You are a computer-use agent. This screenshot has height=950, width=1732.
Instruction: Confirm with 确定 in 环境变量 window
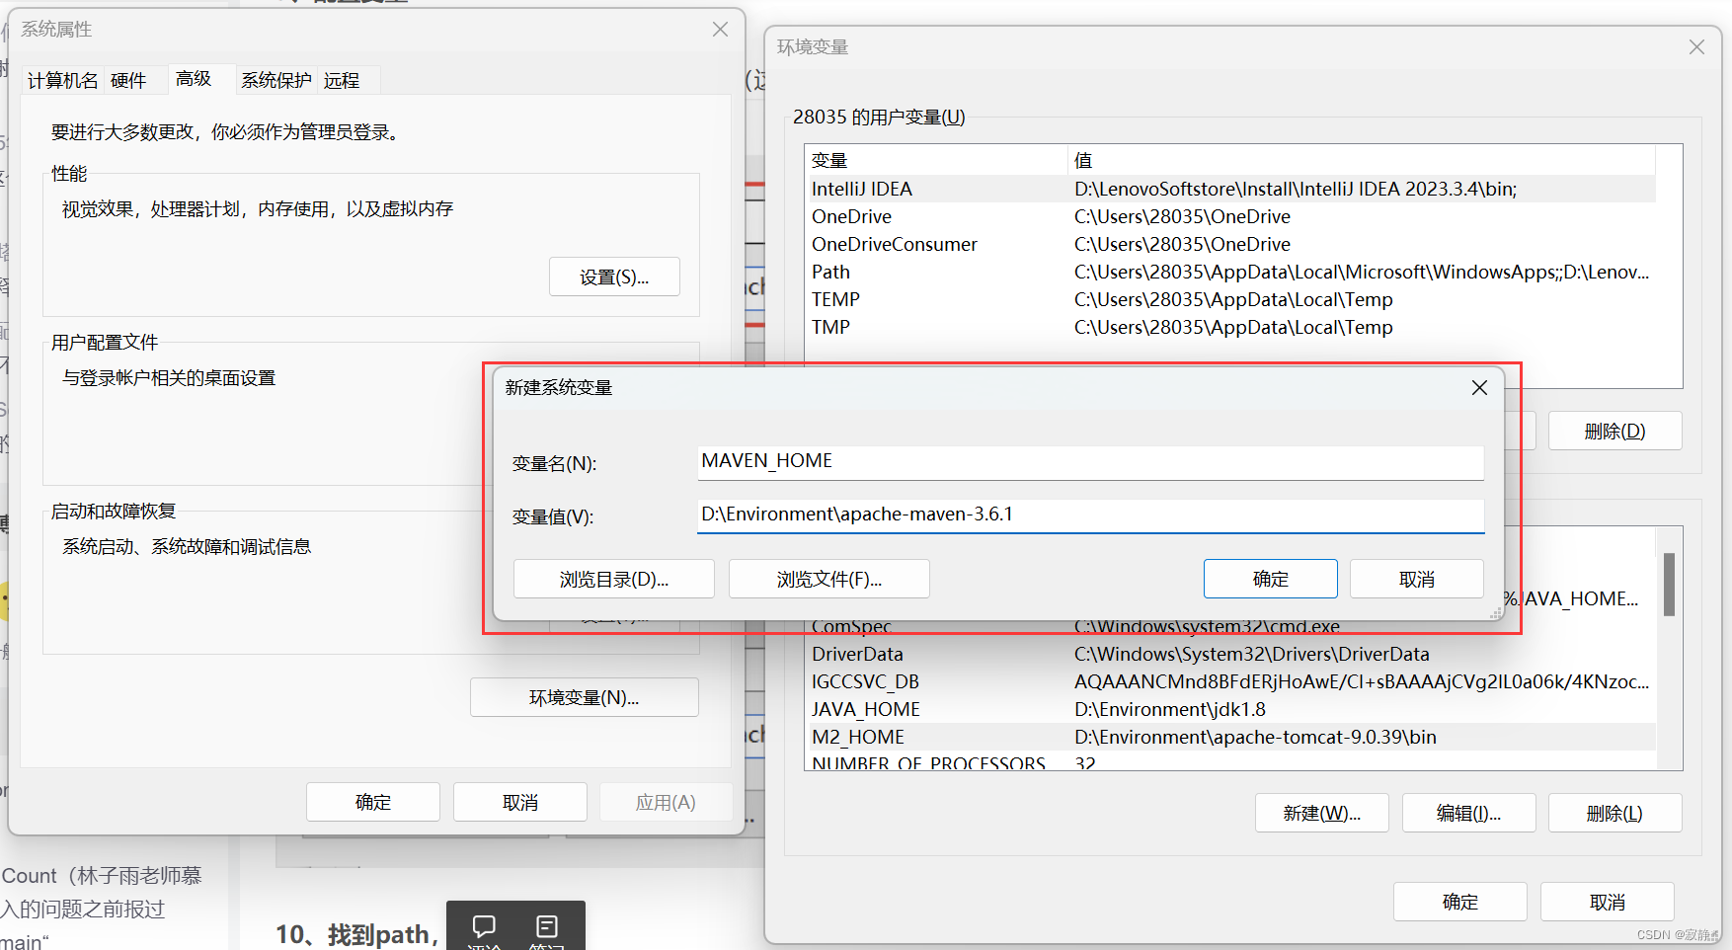(1460, 903)
